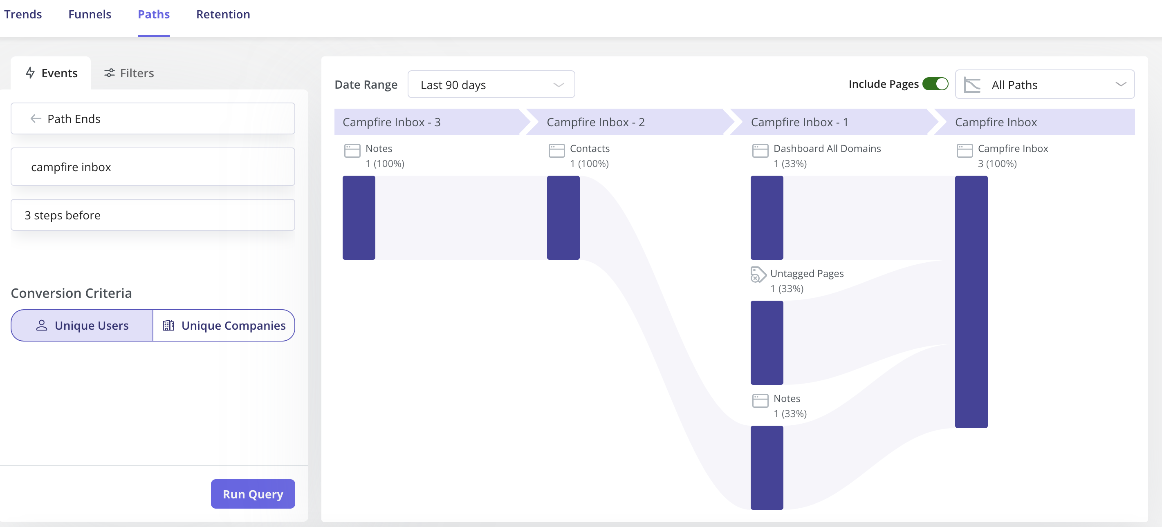Select Unique Users conversion criteria
The width and height of the screenshot is (1162, 527).
point(82,326)
